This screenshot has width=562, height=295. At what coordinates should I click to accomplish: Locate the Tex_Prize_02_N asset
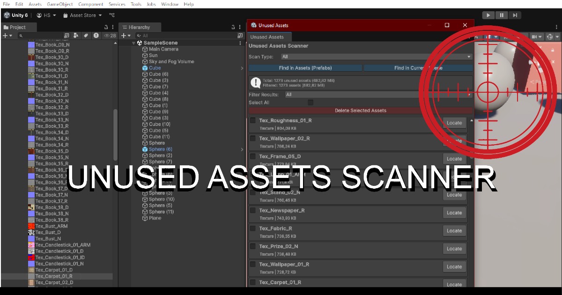tap(454, 249)
